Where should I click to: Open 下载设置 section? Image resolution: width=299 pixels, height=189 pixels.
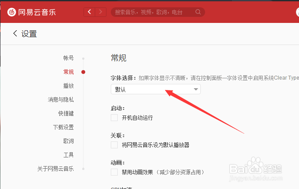63,127
